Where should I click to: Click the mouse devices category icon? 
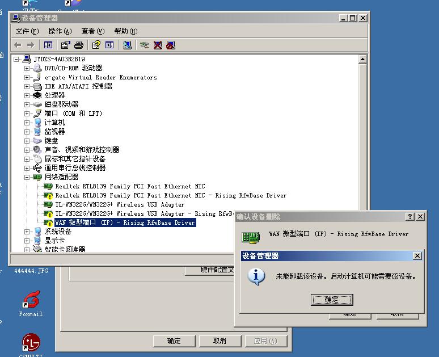[x=37, y=159]
